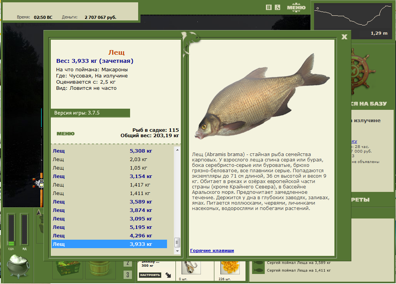396x284 pixels.
Task: Open the МЕНЮ inside the keepnet panel
Action: coord(65,134)
